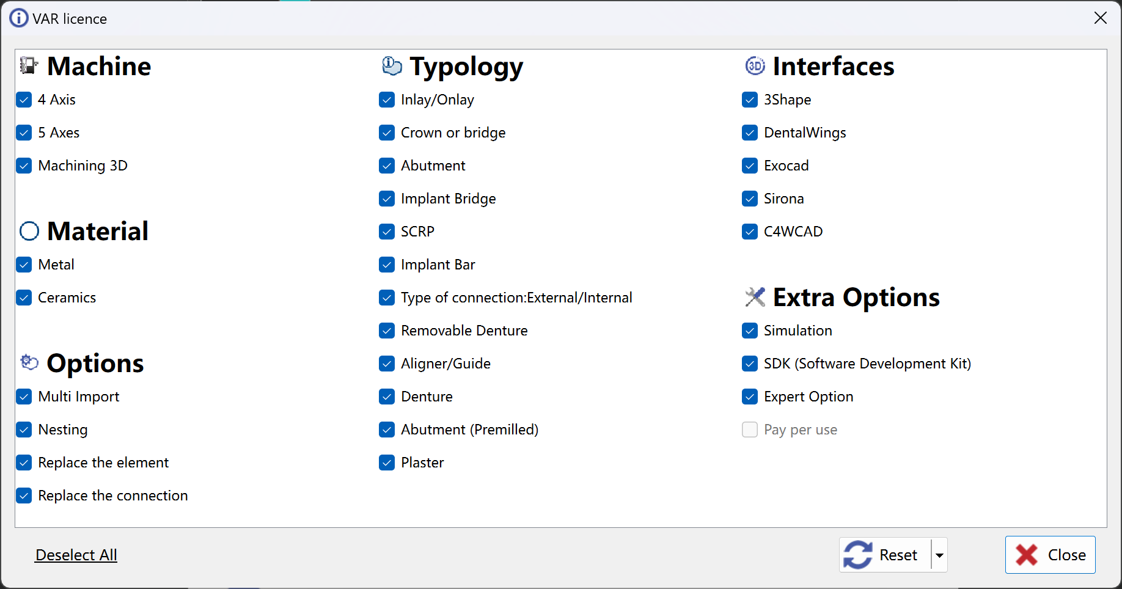Toggle the Plaster checkbox
Screen dimensions: 1122x589
[387, 463]
